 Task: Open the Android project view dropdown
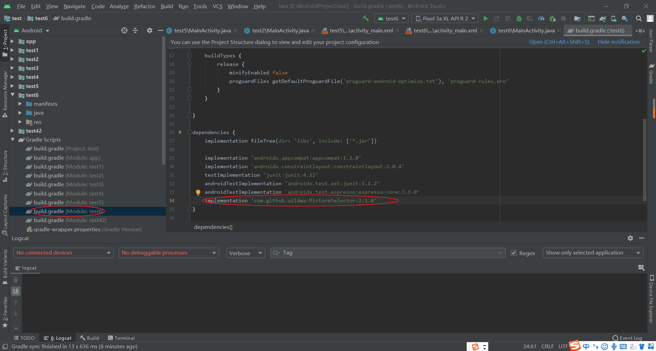[x=31, y=30]
